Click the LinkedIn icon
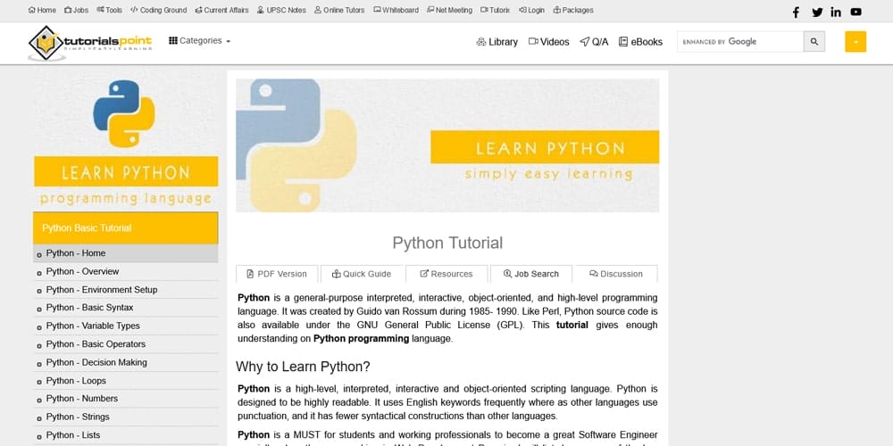 (836, 12)
